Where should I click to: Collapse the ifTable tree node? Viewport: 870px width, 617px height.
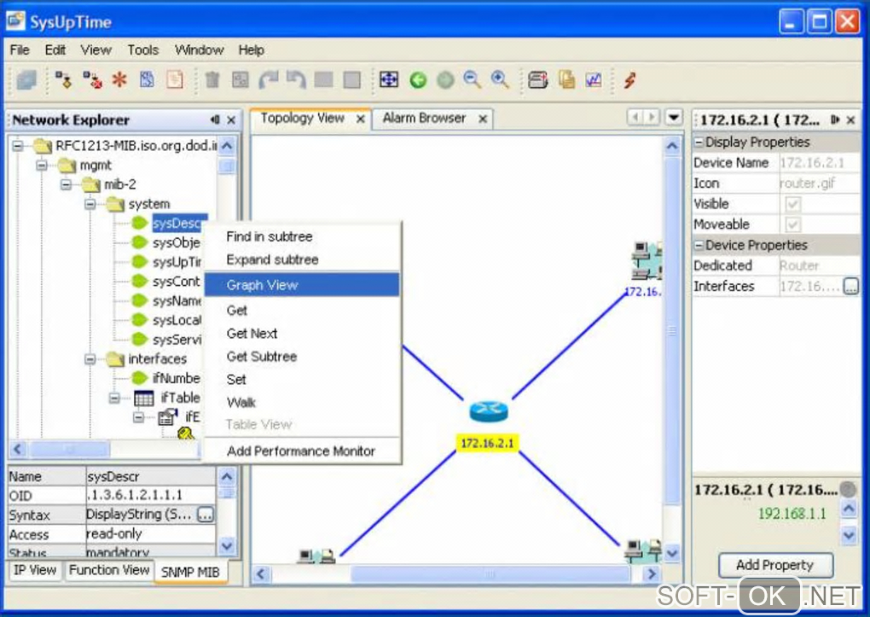tap(114, 399)
